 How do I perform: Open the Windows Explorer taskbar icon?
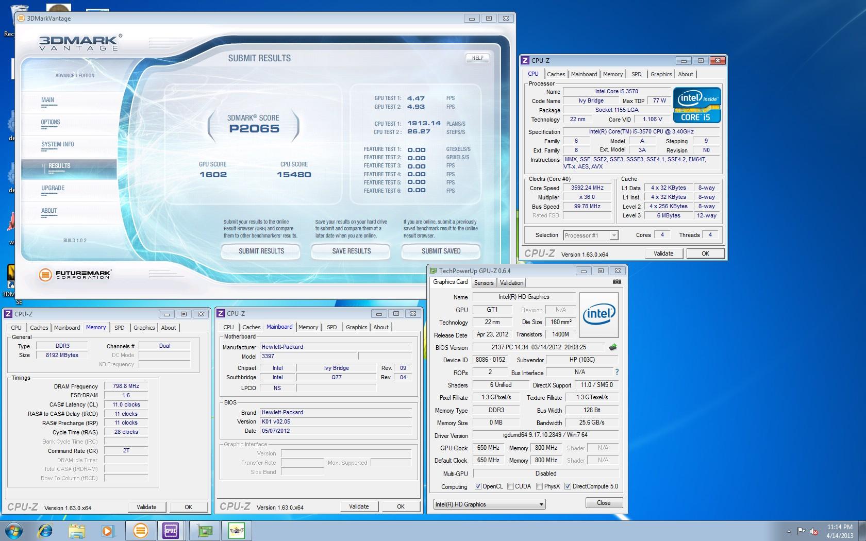[x=77, y=531]
